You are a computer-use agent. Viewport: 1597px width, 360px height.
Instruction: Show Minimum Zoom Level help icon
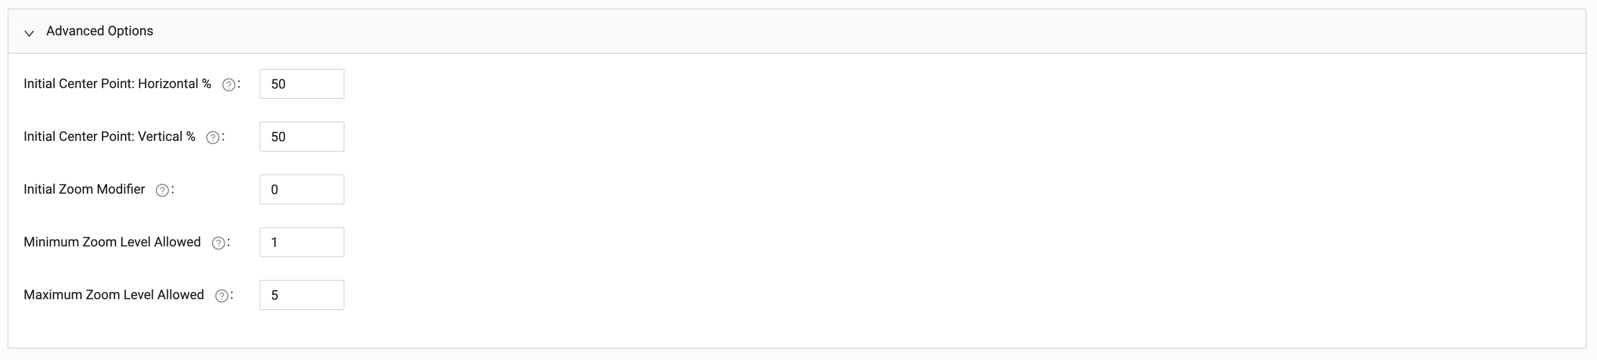point(218,243)
